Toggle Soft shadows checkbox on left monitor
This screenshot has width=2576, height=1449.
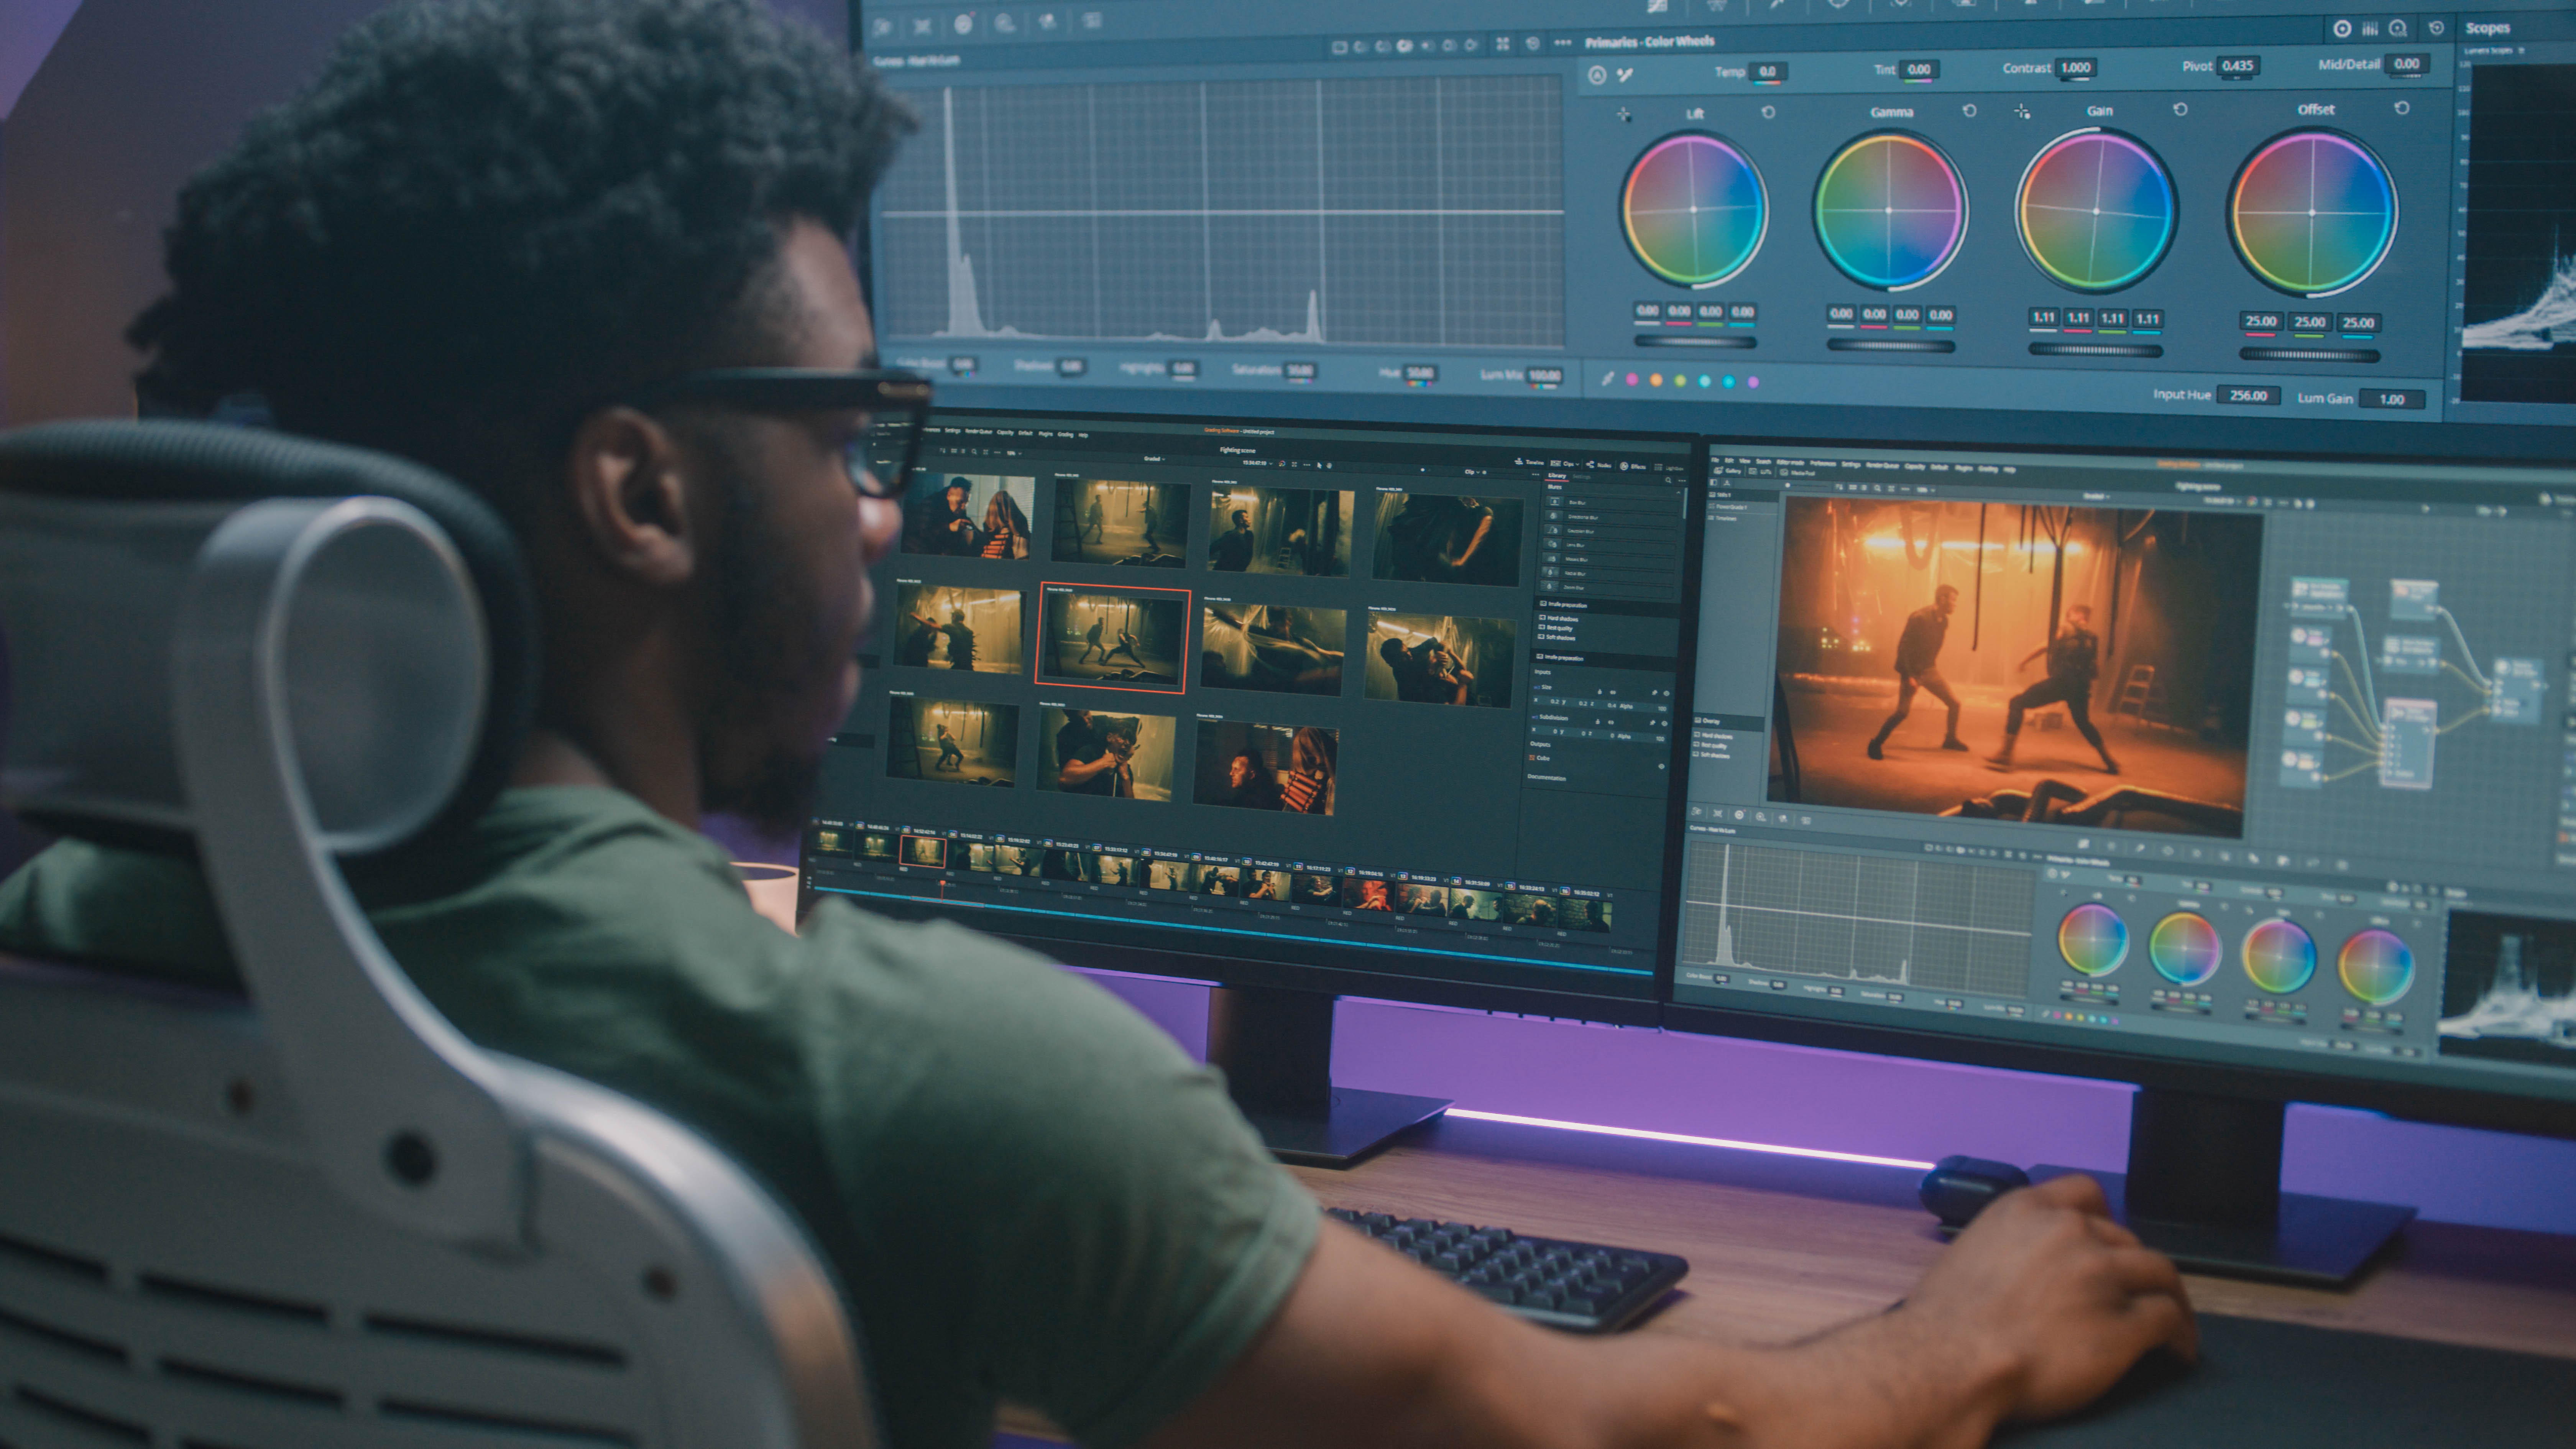click(1541, 637)
